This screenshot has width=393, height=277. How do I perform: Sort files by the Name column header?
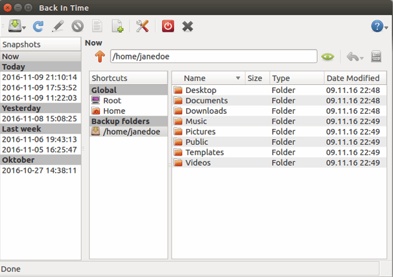coord(208,78)
